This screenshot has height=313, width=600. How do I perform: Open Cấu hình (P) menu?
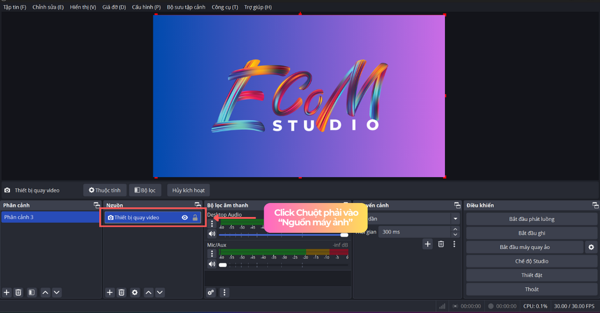pos(146,7)
